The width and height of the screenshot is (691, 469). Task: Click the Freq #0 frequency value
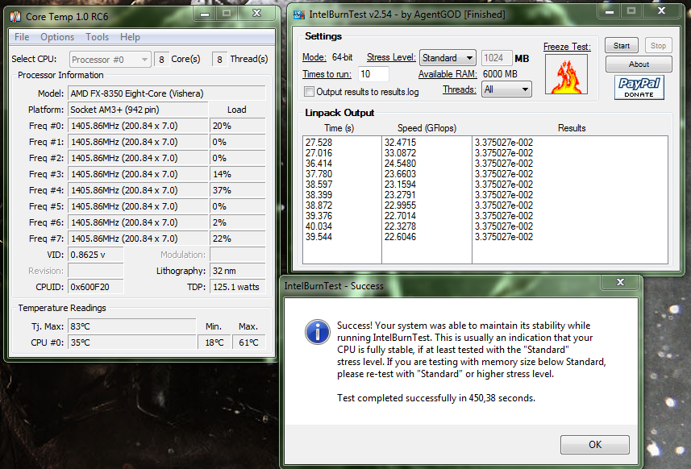(138, 126)
